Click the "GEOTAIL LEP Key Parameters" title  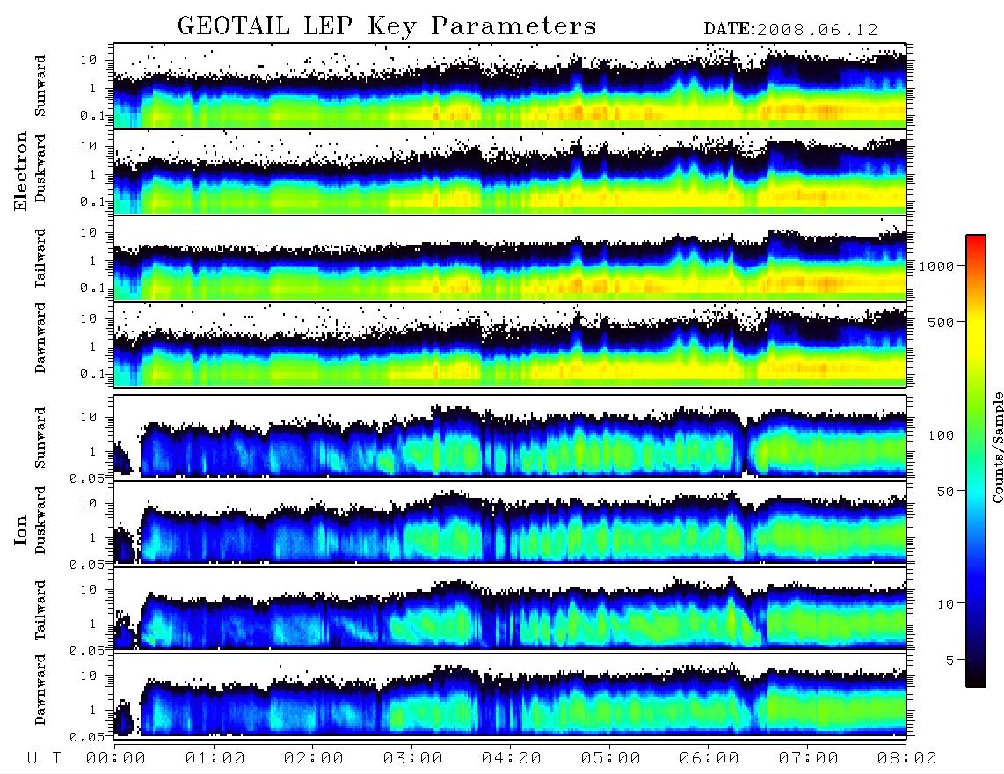click(387, 26)
